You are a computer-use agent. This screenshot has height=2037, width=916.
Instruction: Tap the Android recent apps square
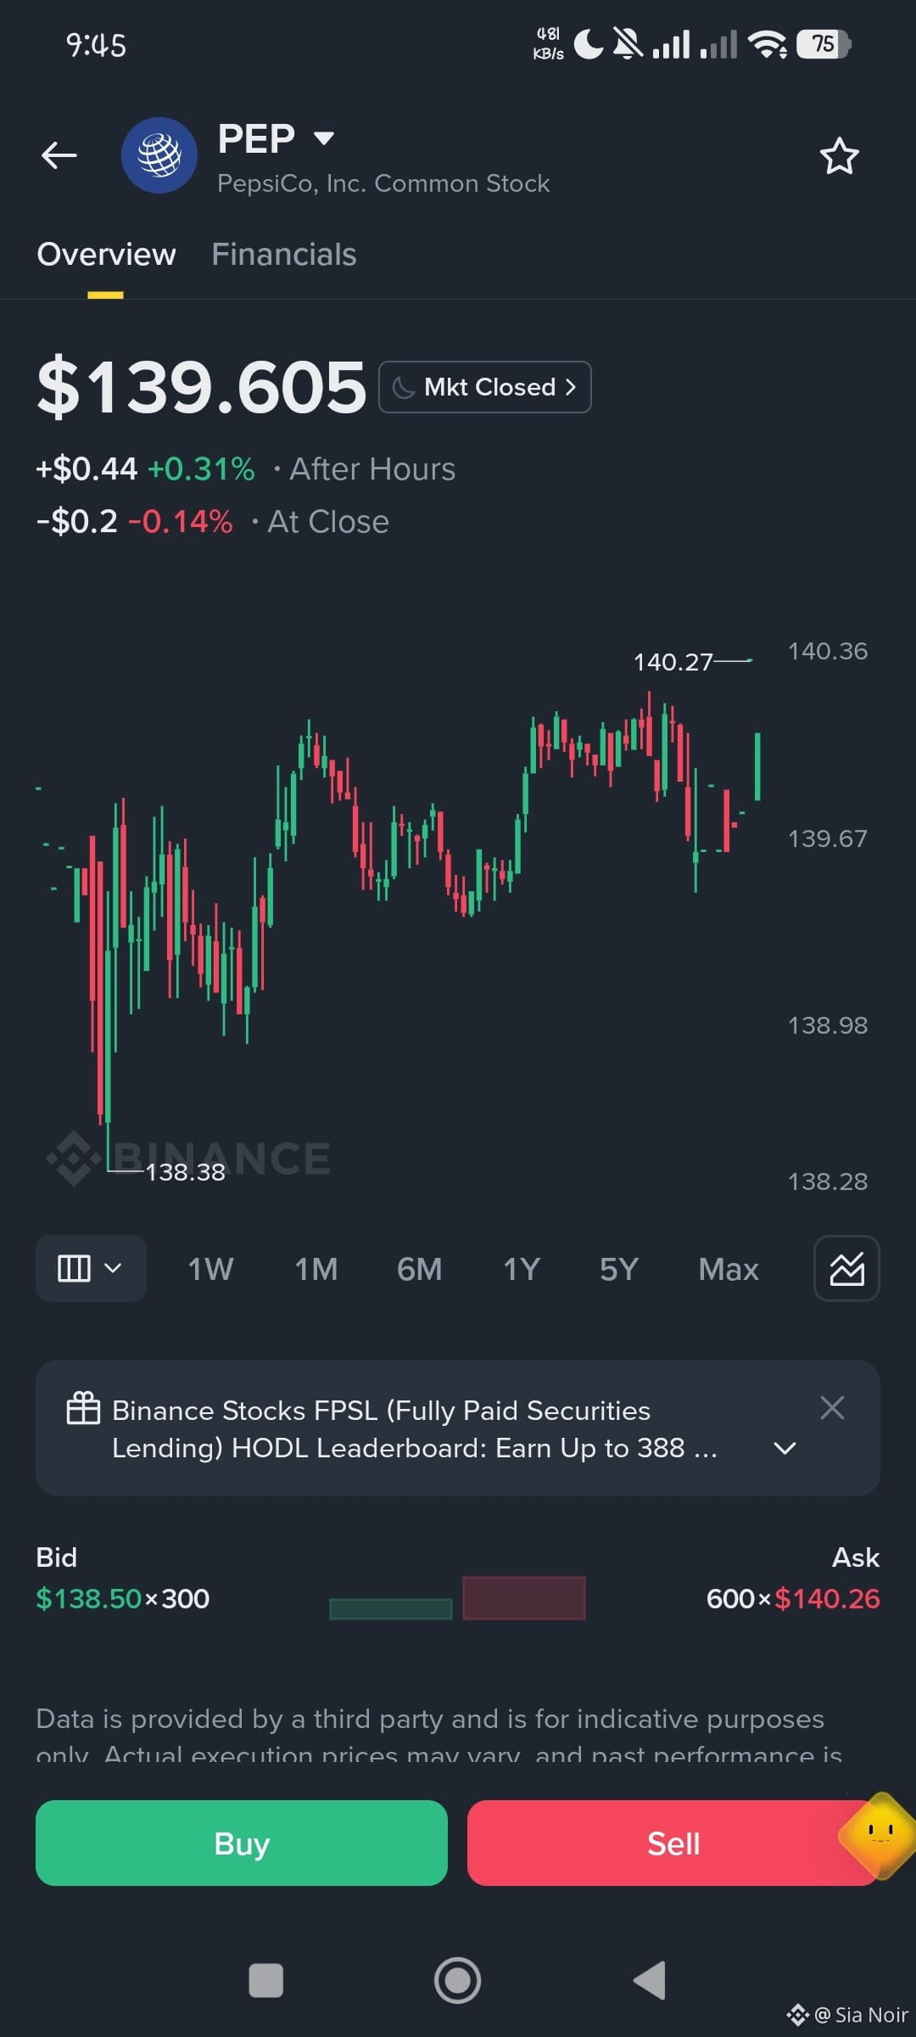[x=265, y=1980]
